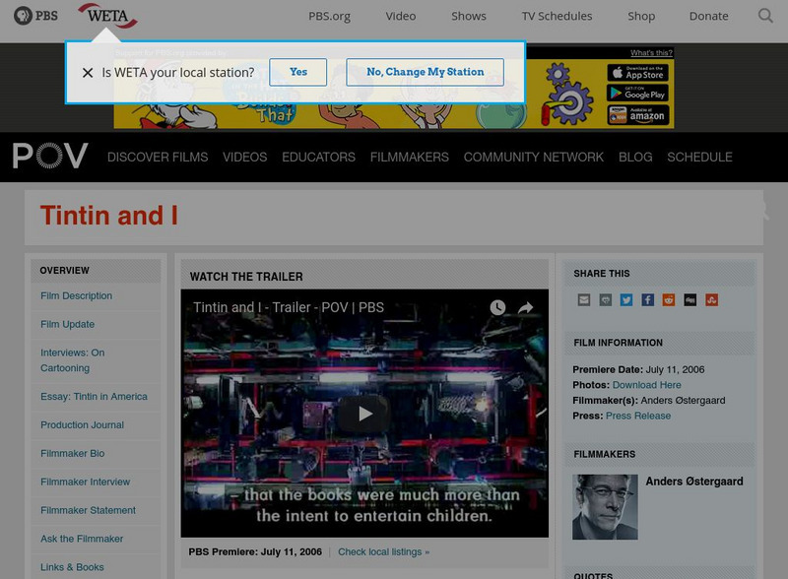The height and width of the screenshot is (579, 788).
Task: Download photos via Download Here link
Action: [x=646, y=385]
